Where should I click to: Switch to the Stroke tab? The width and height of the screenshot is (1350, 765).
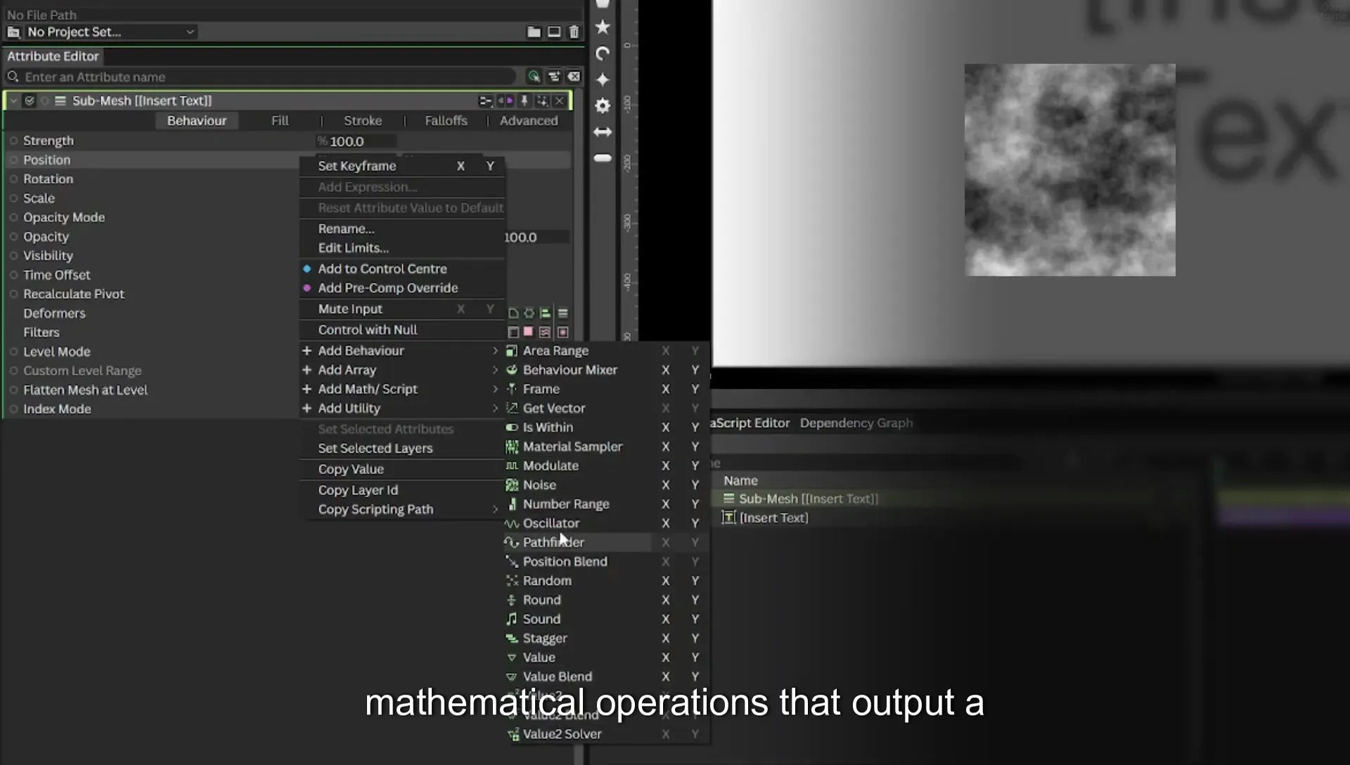coord(363,120)
